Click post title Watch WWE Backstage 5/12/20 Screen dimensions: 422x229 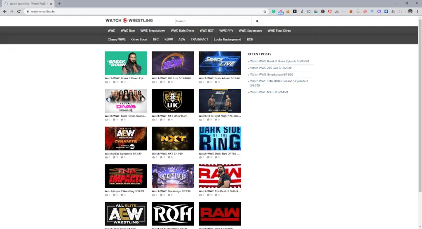(x=171, y=191)
